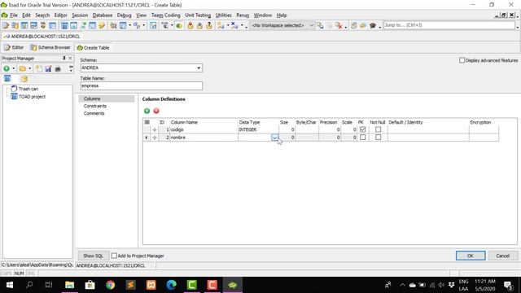The height and width of the screenshot is (293, 521).
Task: Click the red remove column button
Action: coord(156,111)
